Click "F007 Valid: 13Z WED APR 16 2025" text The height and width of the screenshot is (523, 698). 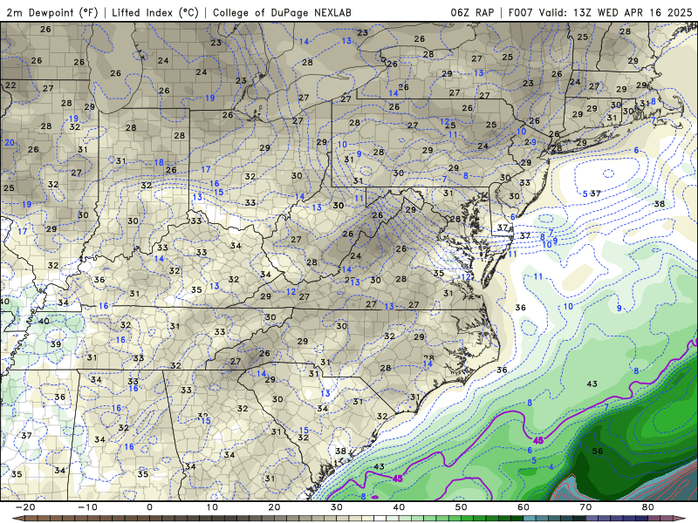[x=600, y=12]
